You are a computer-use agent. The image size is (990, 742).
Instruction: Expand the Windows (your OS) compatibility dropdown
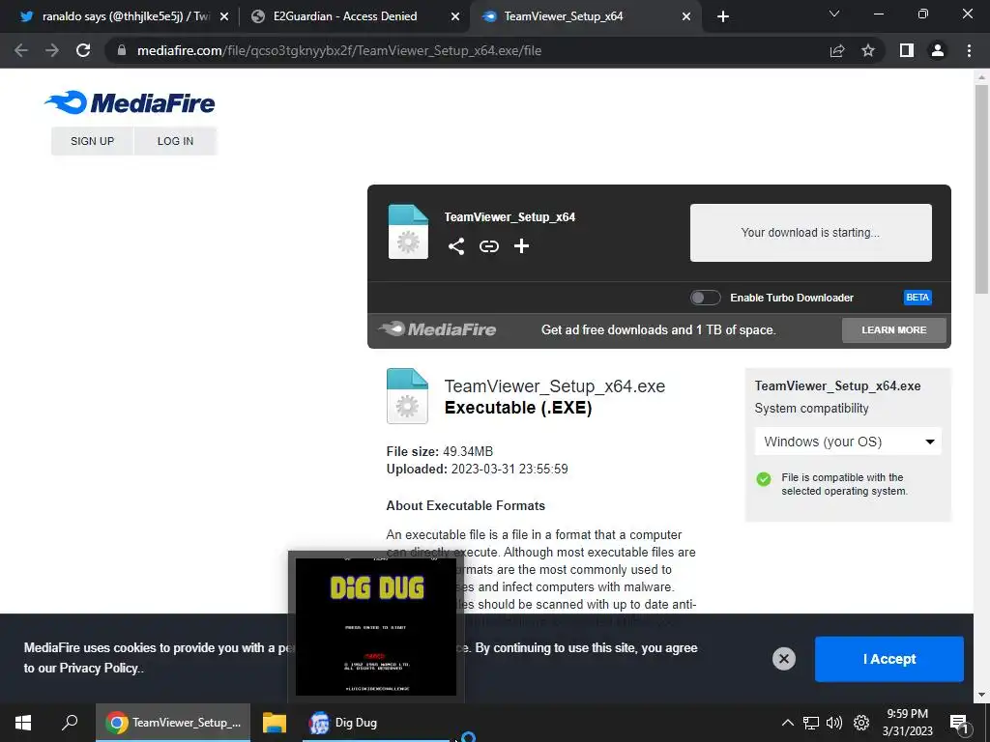[848, 442]
